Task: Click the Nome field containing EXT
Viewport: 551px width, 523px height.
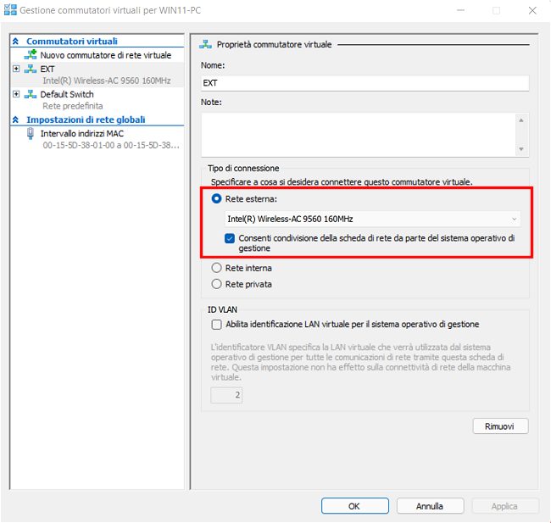Action: coord(365,83)
